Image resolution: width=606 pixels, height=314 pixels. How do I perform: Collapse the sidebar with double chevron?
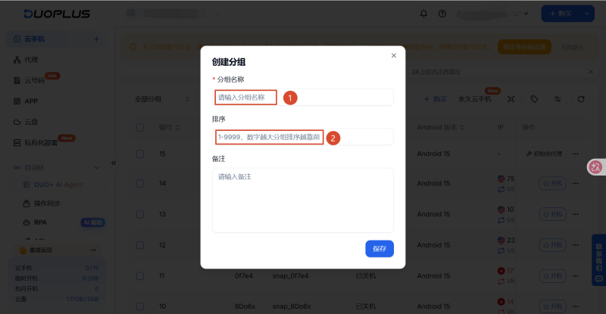coord(114,163)
